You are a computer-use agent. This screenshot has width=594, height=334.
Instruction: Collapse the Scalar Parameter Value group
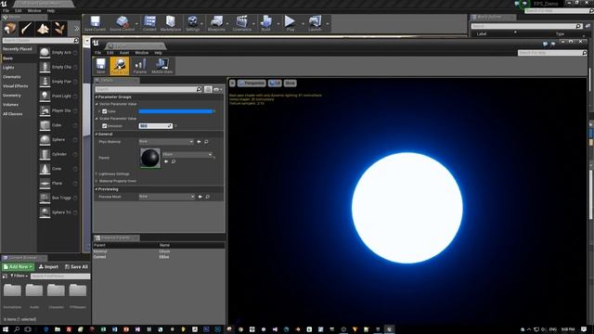click(x=97, y=119)
